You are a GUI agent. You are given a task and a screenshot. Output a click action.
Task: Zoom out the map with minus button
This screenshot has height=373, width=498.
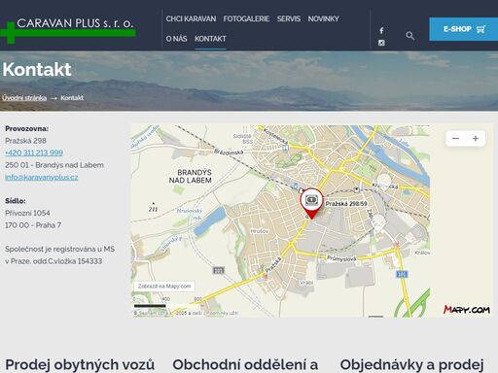pyautogui.click(x=455, y=139)
